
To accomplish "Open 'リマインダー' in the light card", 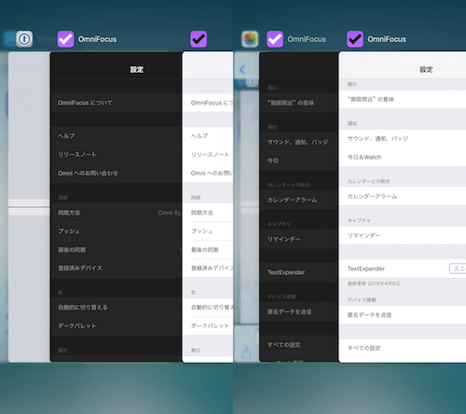I will tap(403, 235).
